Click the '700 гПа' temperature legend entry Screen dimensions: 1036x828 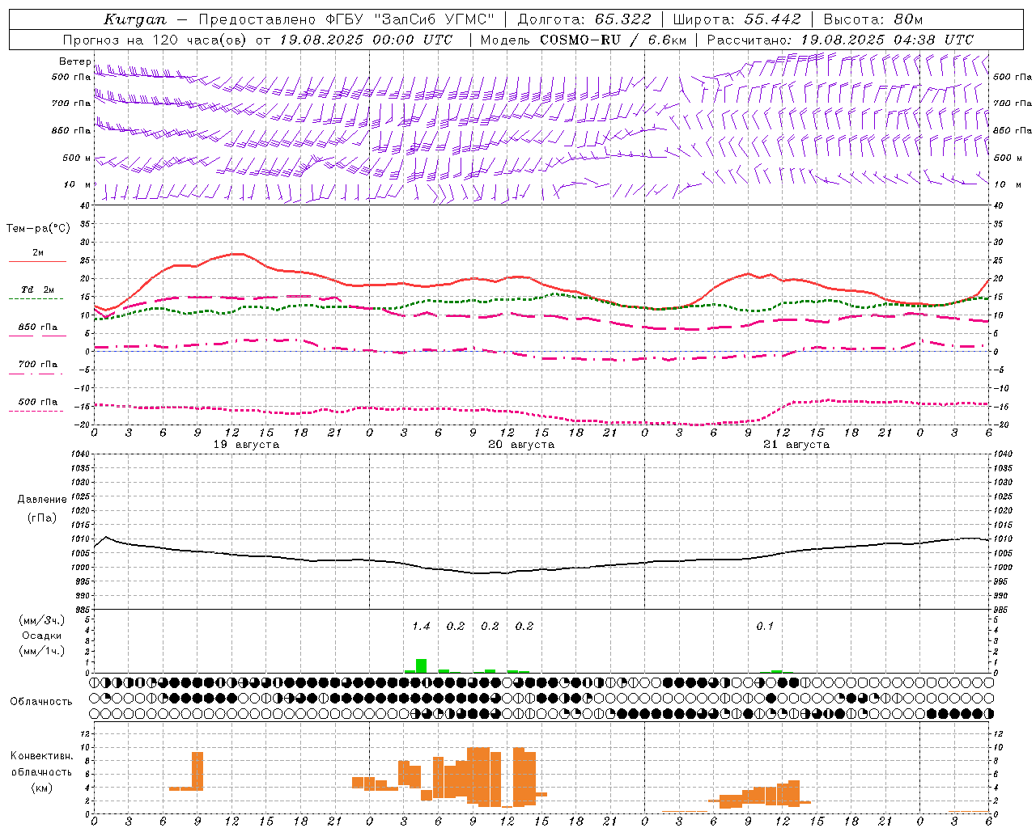38,364
